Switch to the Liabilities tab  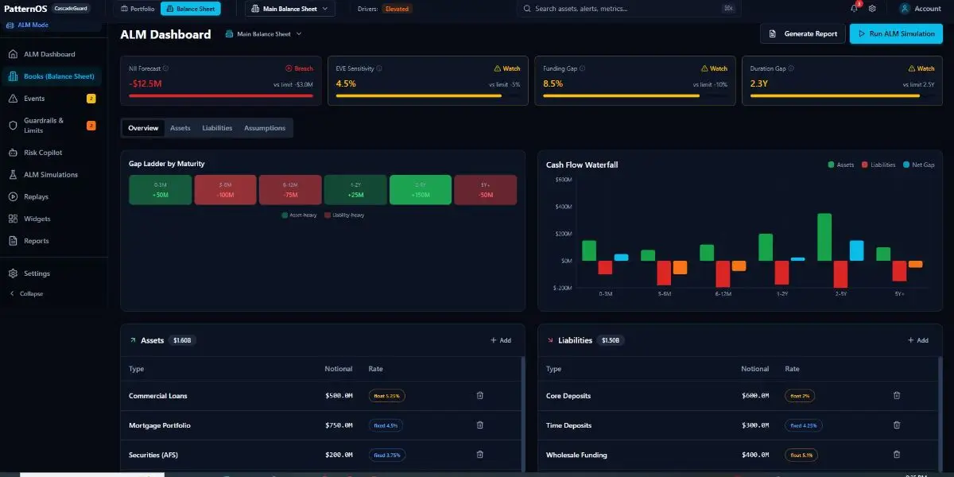pyautogui.click(x=217, y=128)
